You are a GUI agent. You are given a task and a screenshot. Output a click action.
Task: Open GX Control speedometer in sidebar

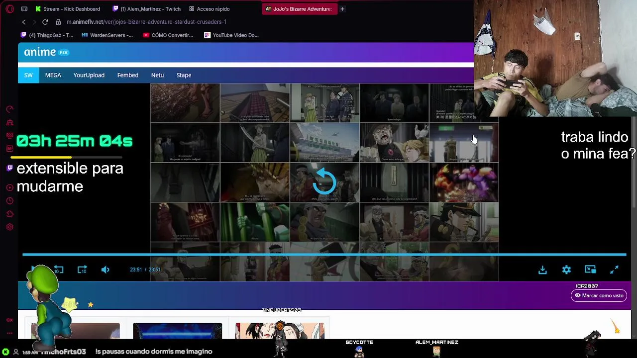pyautogui.click(x=9, y=109)
